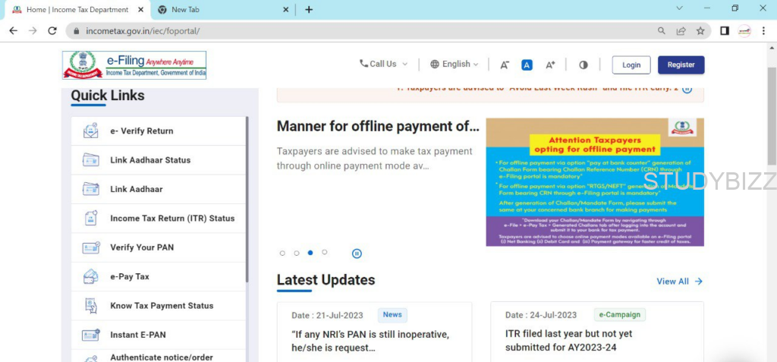Decrease font size with A- icon

pos(505,65)
